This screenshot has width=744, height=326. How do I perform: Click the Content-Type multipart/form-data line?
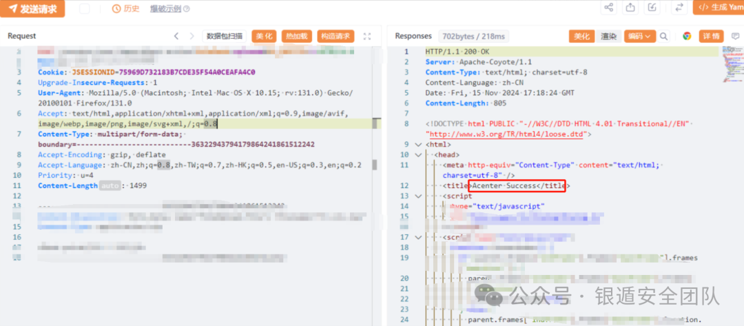(110, 134)
